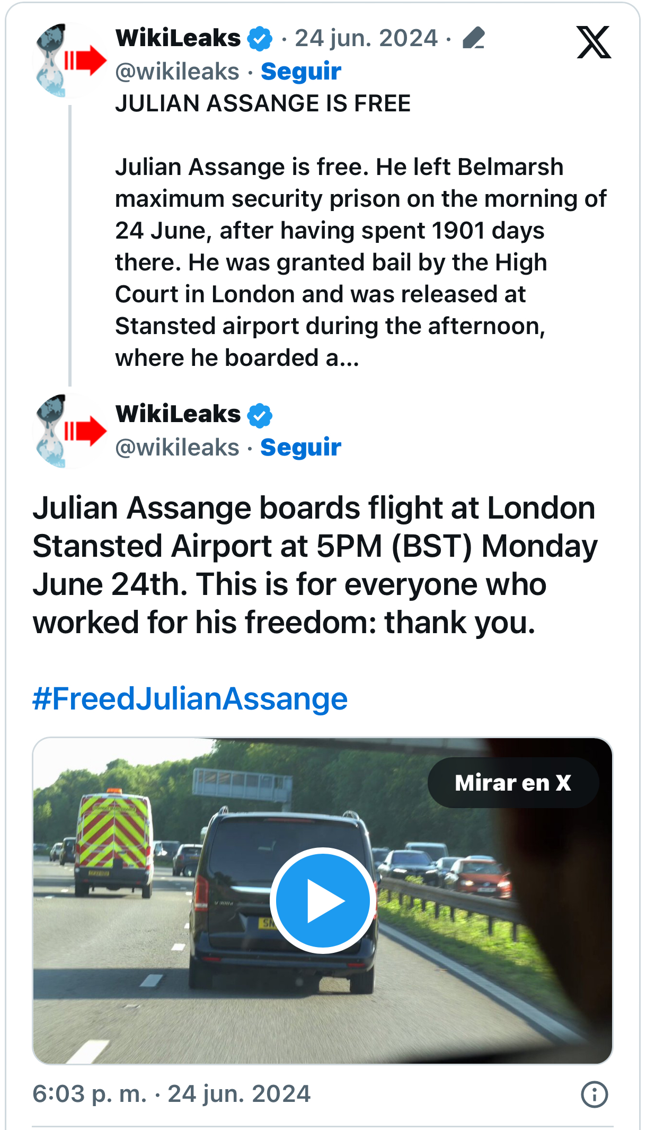Open the "6:03 p. m. · 24 jun. 2024" timestamp
Viewport: 646px width, 1130px height.
pos(171,1094)
